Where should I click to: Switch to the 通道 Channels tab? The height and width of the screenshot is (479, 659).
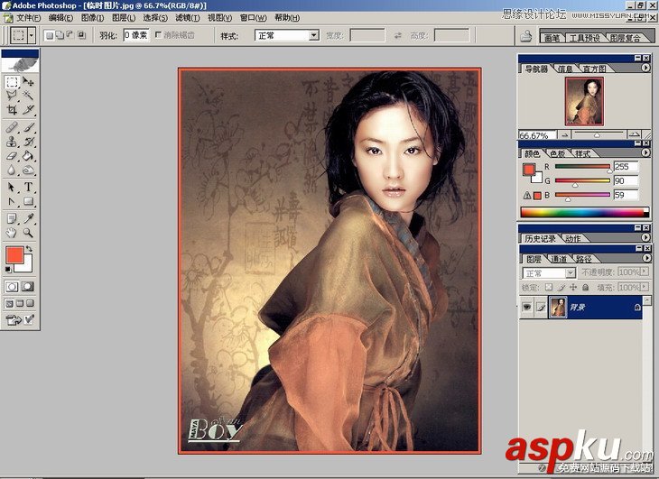click(559, 259)
